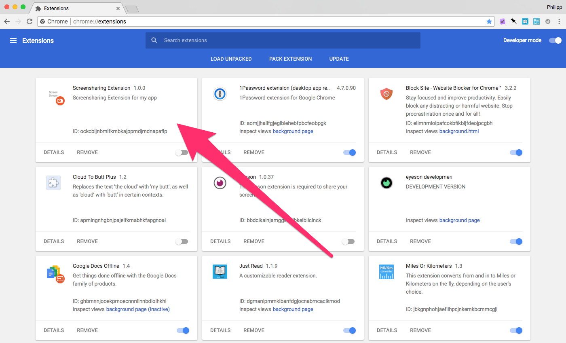Enable the Screensharing Extension toggle

coord(182,152)
